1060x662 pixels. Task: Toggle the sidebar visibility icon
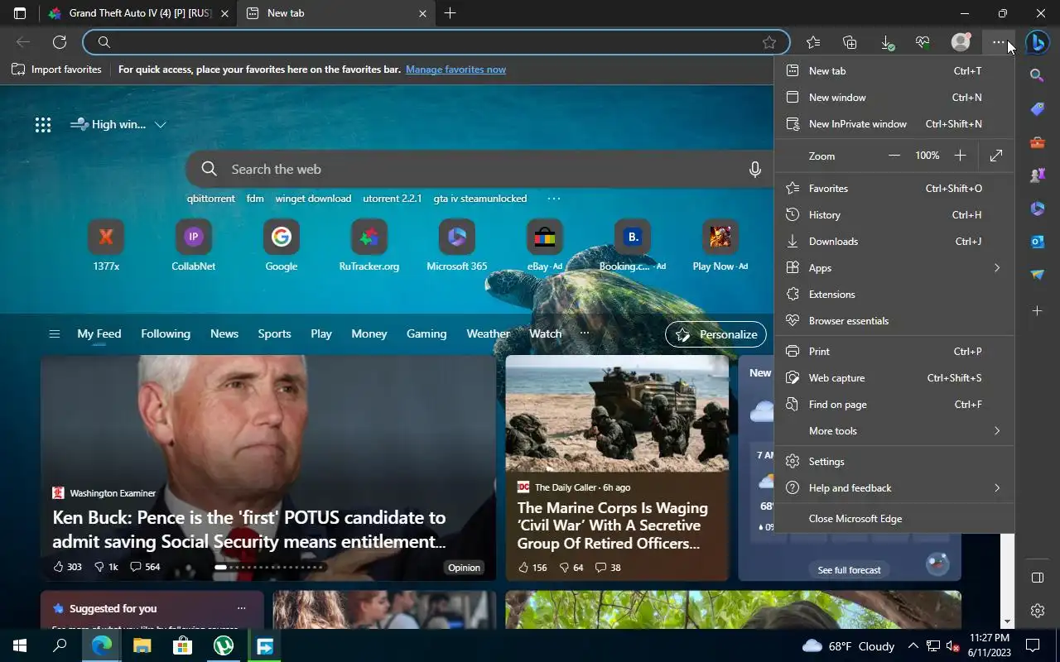(x=1037, y=578)
